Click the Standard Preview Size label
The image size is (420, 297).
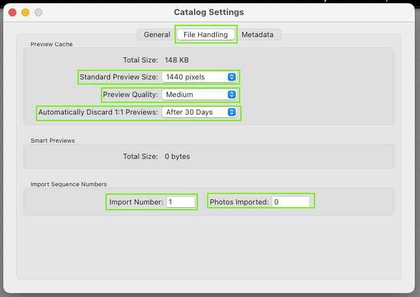119,77
